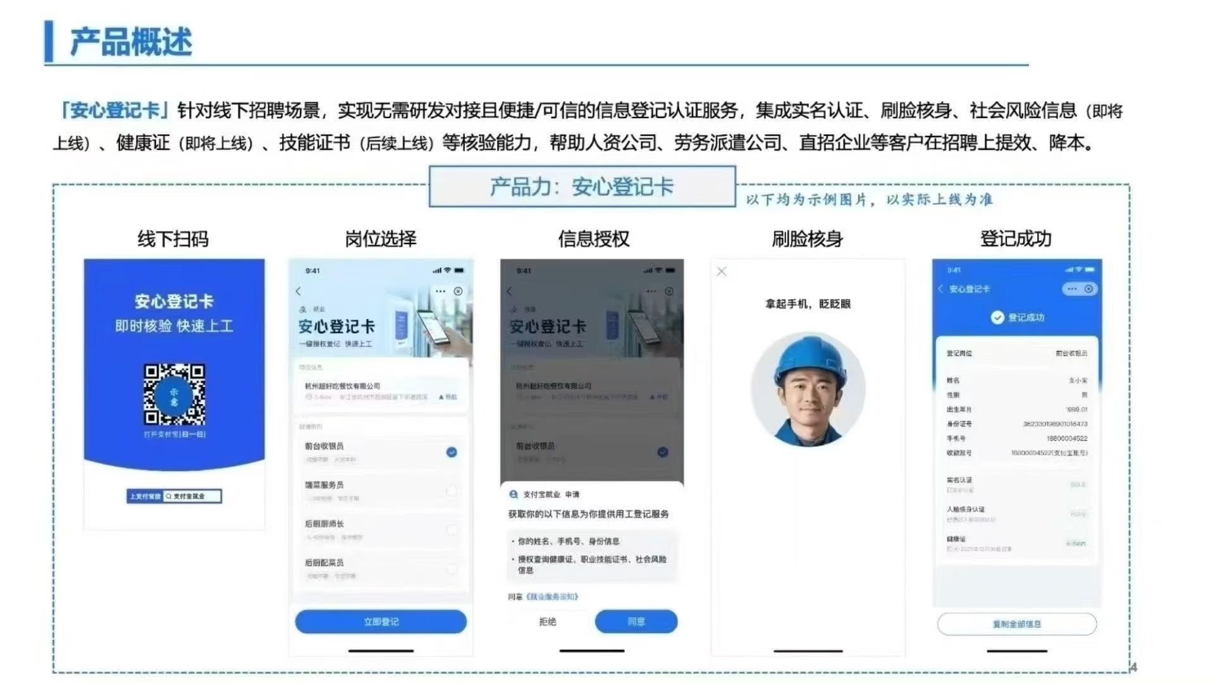
Task: Click 复制全部信息 copy button
Action: tap(1016, 624)
